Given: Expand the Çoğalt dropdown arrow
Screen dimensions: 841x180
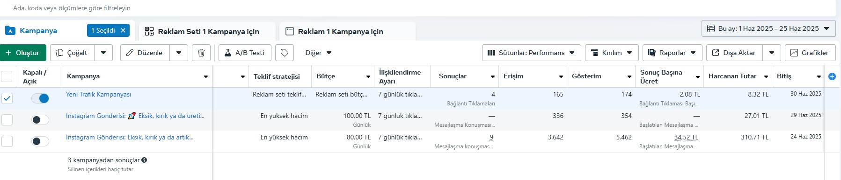Looking at the screenshot, I should [103, 53].
